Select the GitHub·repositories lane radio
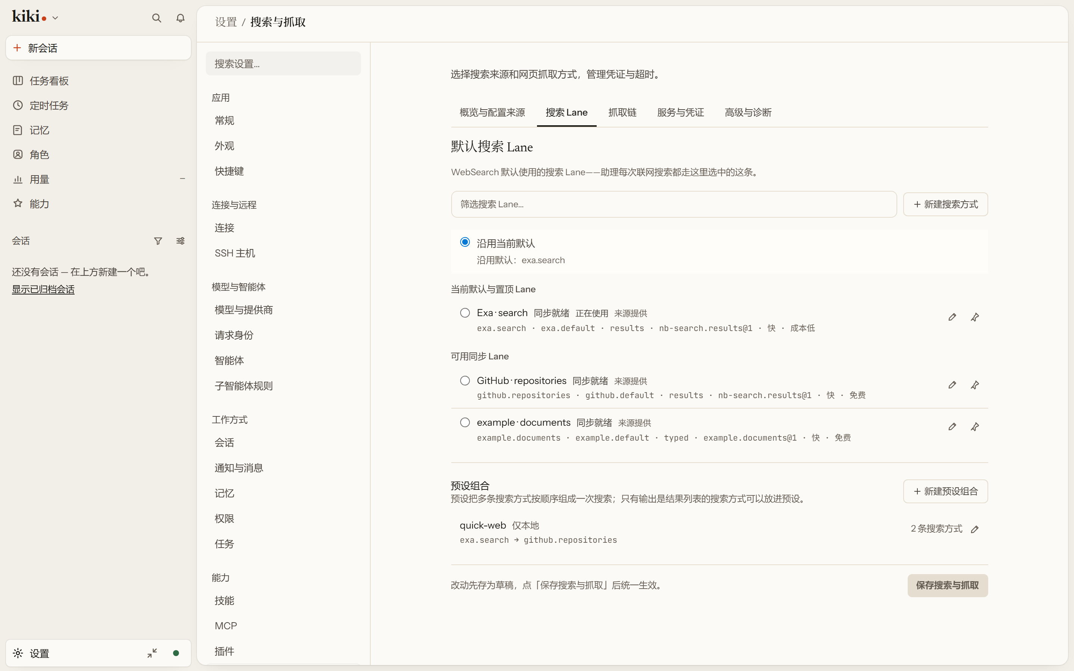 [465, 381]
